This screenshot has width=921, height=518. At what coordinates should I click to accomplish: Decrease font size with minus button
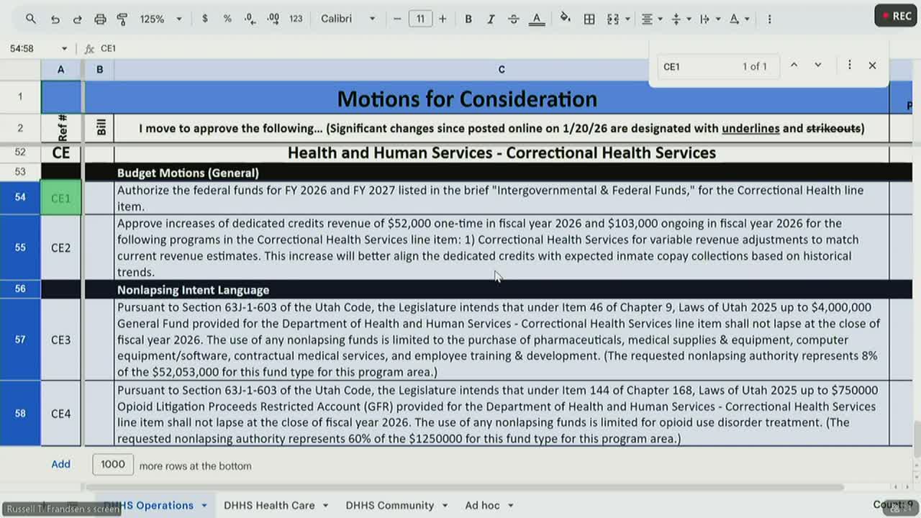(397, 19)
